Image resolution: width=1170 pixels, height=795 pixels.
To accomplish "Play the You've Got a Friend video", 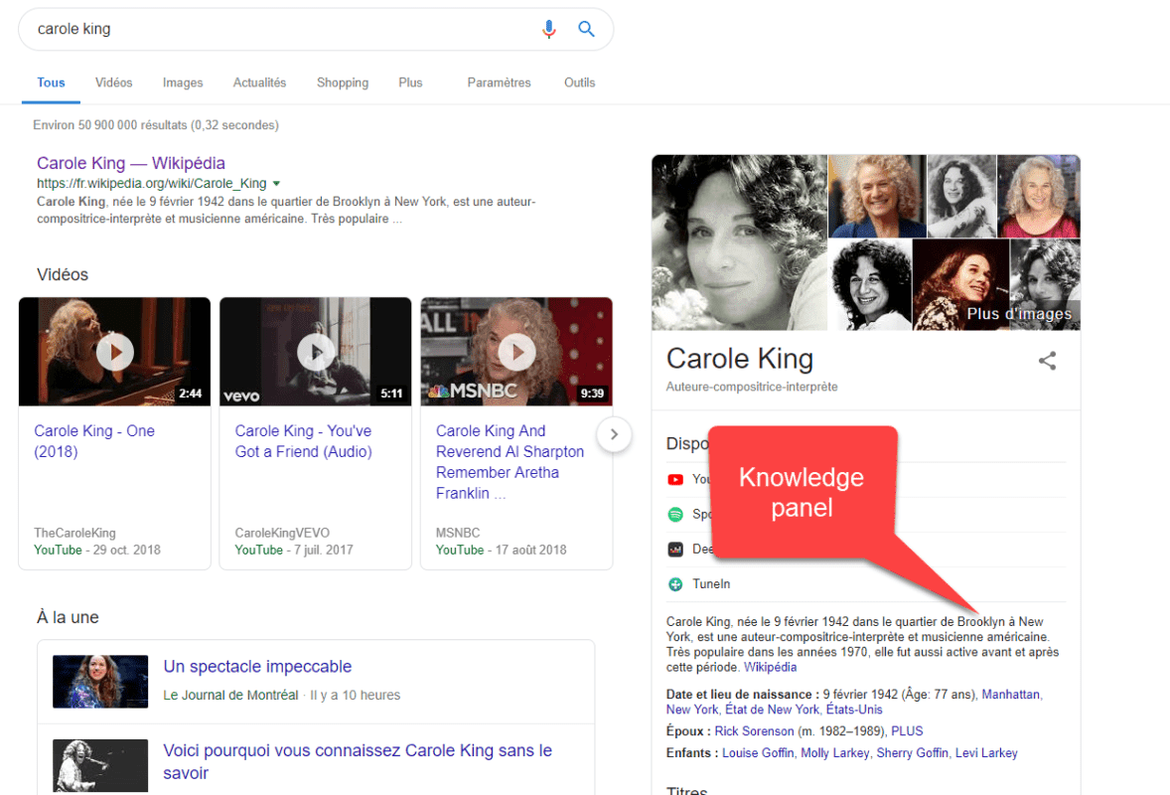I will (316, 352).
